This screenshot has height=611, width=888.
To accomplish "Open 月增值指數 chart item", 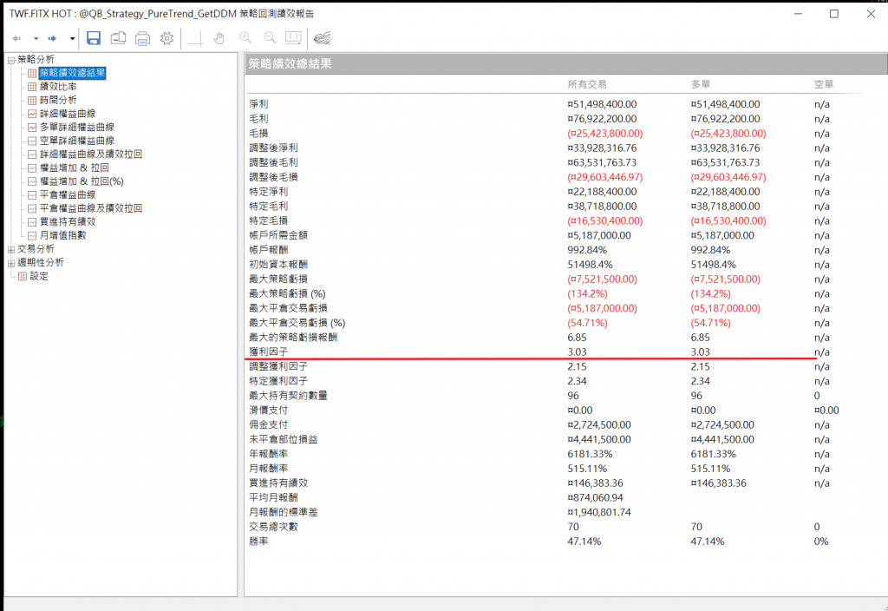I will coord(62,235).
